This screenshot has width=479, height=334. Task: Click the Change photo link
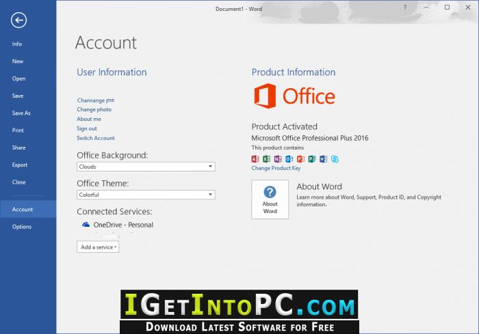click(94, 109)
